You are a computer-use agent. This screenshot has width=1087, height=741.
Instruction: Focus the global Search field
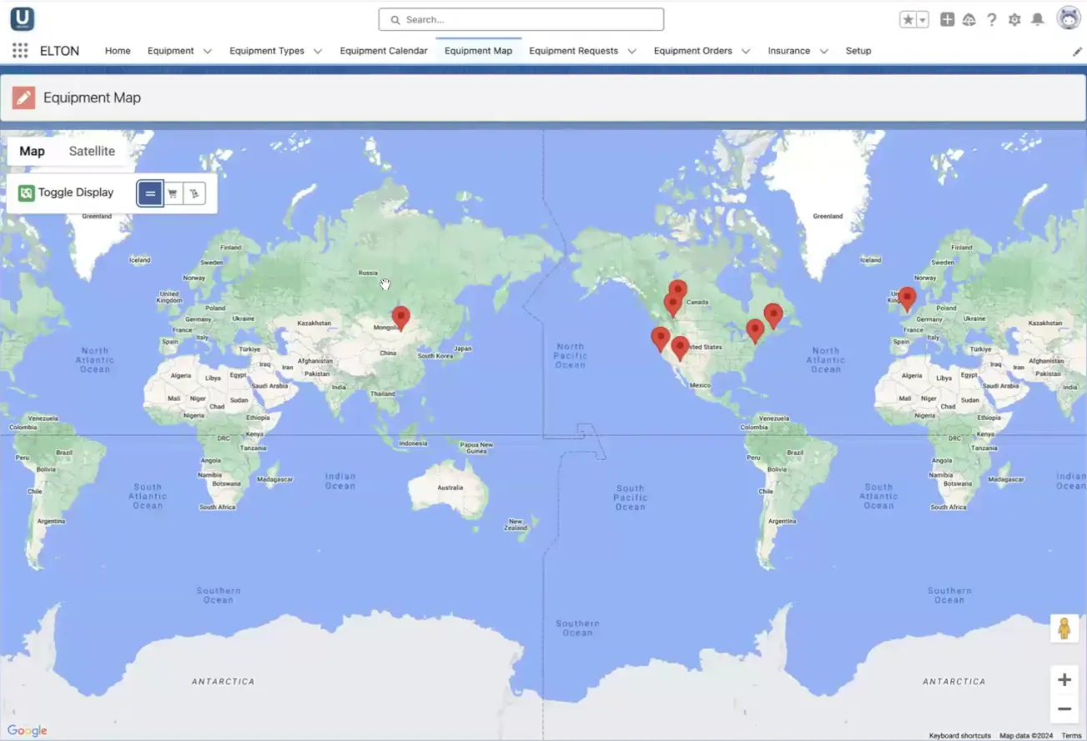click(x=521, y=19)
